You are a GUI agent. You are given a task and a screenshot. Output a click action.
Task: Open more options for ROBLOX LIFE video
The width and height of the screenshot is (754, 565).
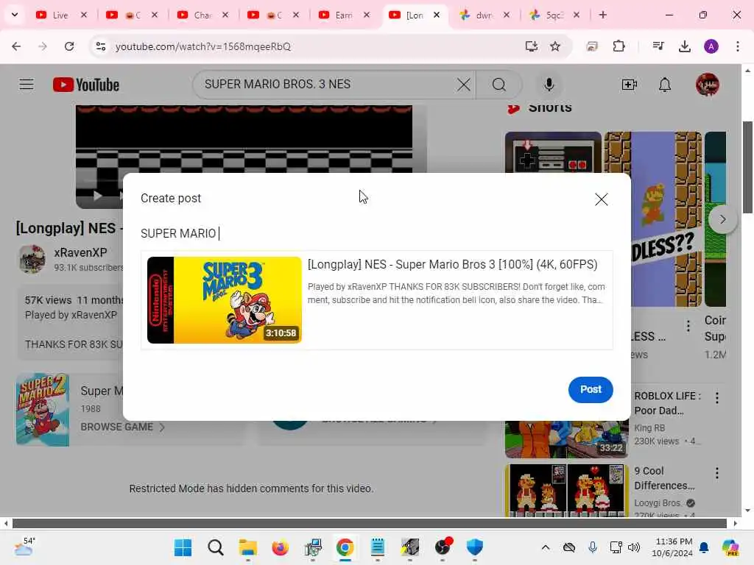[717, 398]
